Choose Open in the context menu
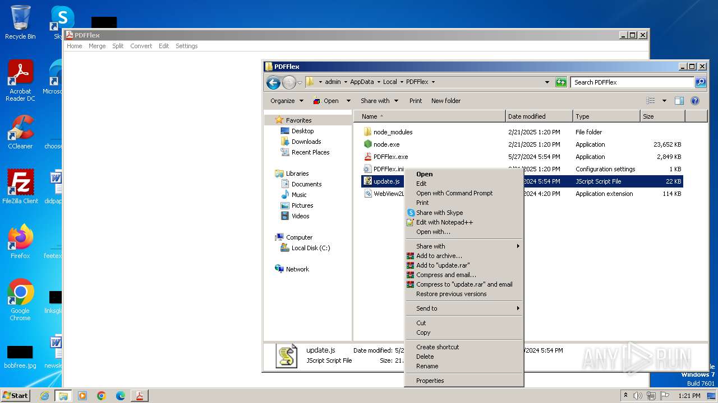 424,174
